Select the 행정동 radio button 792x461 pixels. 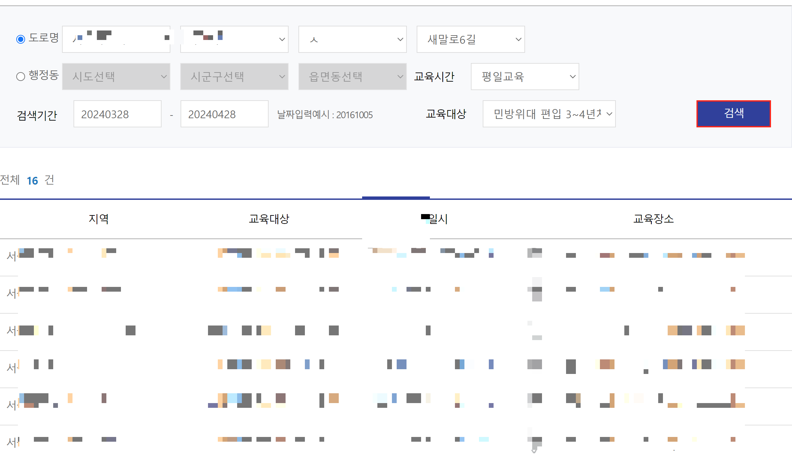click(21, 77)
